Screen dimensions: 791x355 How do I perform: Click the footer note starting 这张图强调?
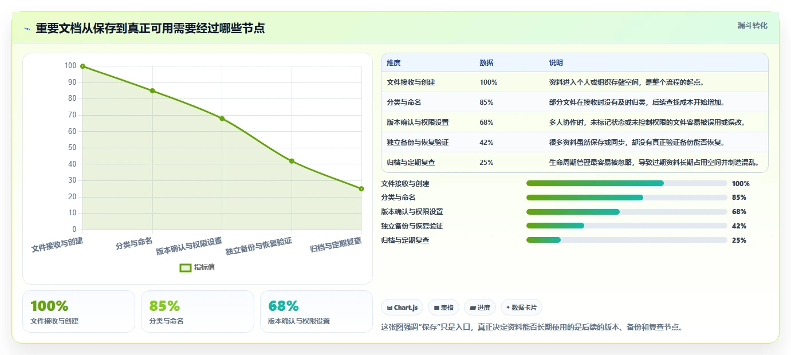(532, 328)
